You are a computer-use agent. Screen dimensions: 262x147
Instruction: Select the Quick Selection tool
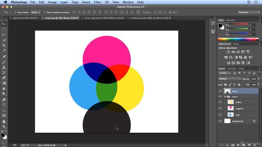[x=4, y=40]
